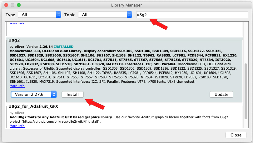This screenshot has height=143, width=253.
Task: Open the Topic filter dropdown
Action: tap(105, 15)
